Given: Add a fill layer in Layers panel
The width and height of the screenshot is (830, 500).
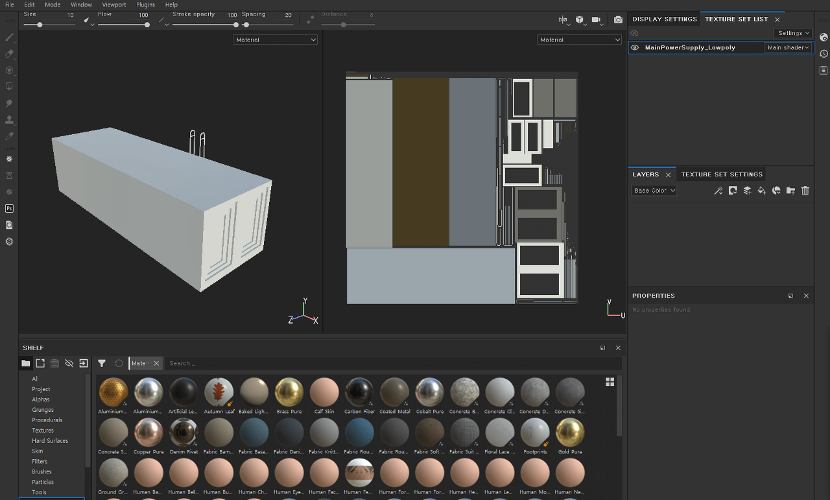Looking at the screenshot, I should pyautogui.click(x=762, y=191).
